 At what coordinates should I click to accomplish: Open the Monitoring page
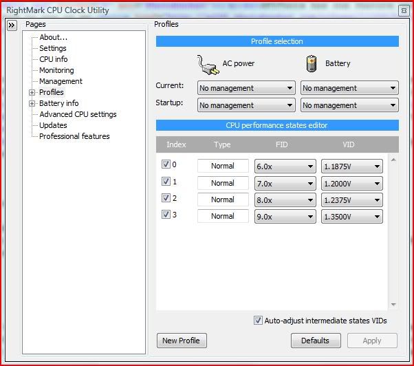56,70
